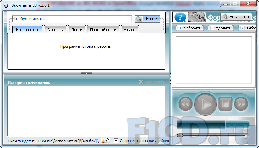
Task: Click inside the download history list
Action: click(86, 111)
